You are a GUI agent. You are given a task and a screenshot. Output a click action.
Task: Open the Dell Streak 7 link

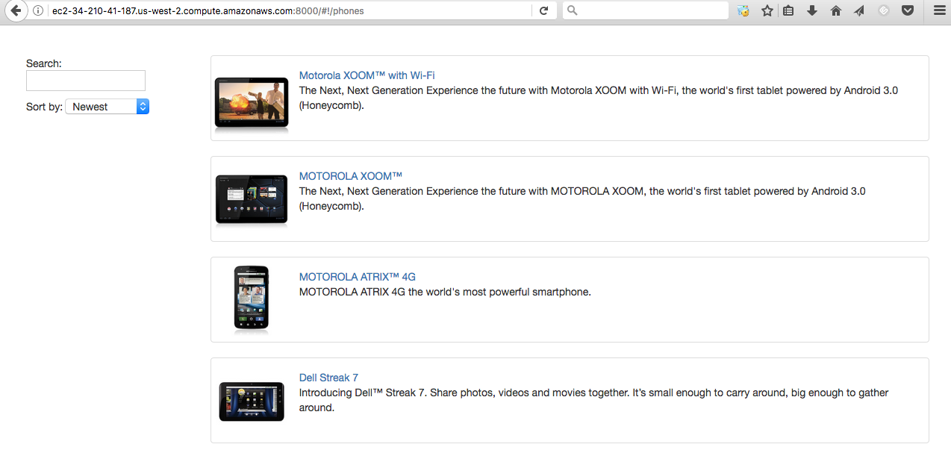point(328,378)
